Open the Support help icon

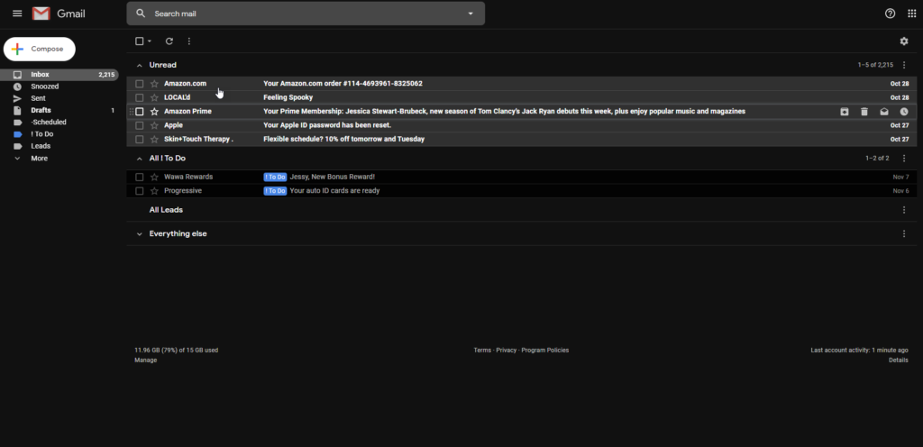tap(890, 14)
